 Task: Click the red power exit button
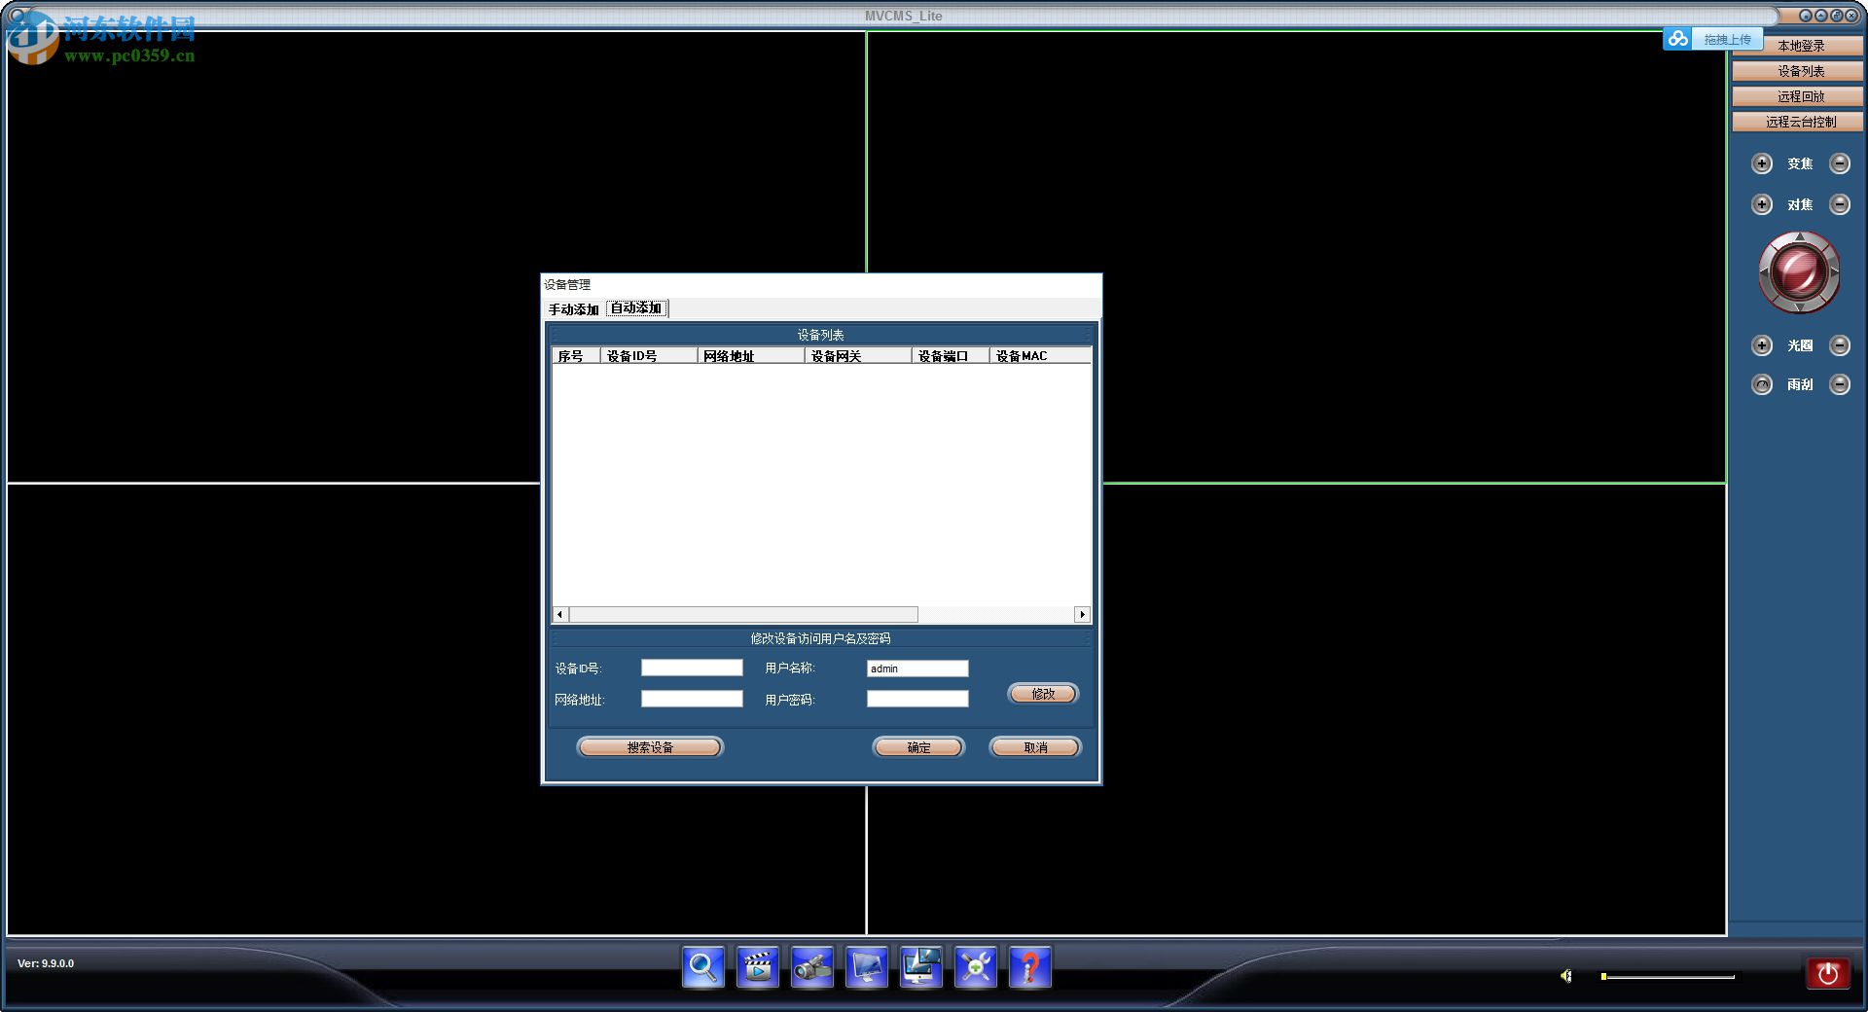(x=1828, y=973)
